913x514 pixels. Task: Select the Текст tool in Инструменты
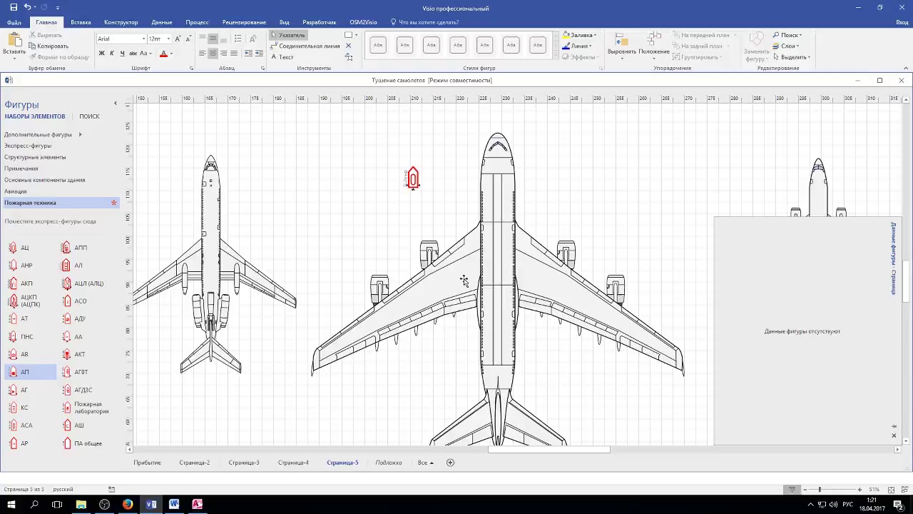coord(285,57)
